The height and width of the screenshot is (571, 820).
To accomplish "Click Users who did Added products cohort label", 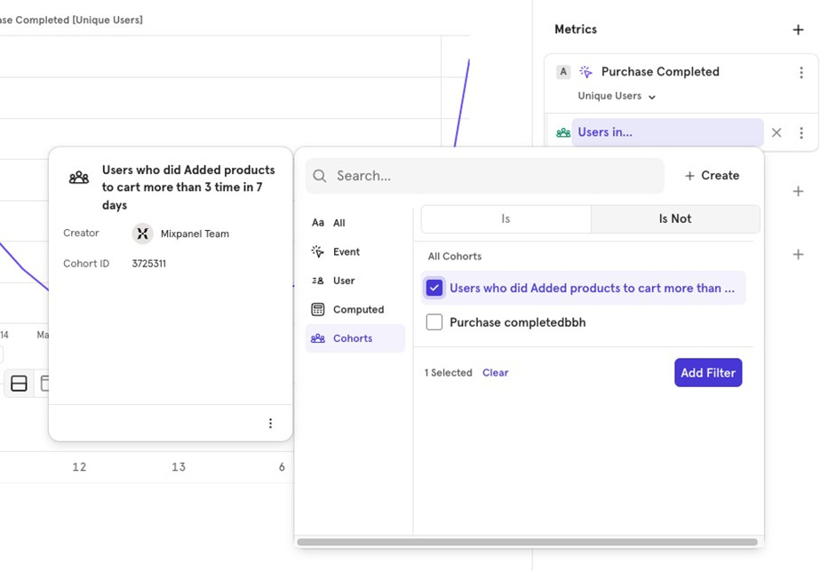I will click(592, 288).
